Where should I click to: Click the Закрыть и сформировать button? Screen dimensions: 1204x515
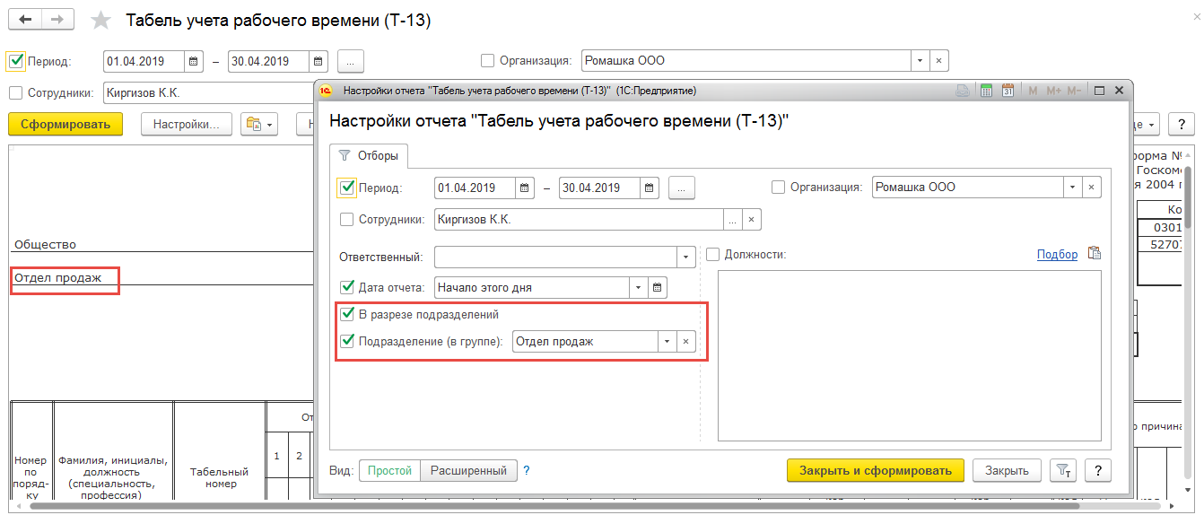[x=876, y=470]
